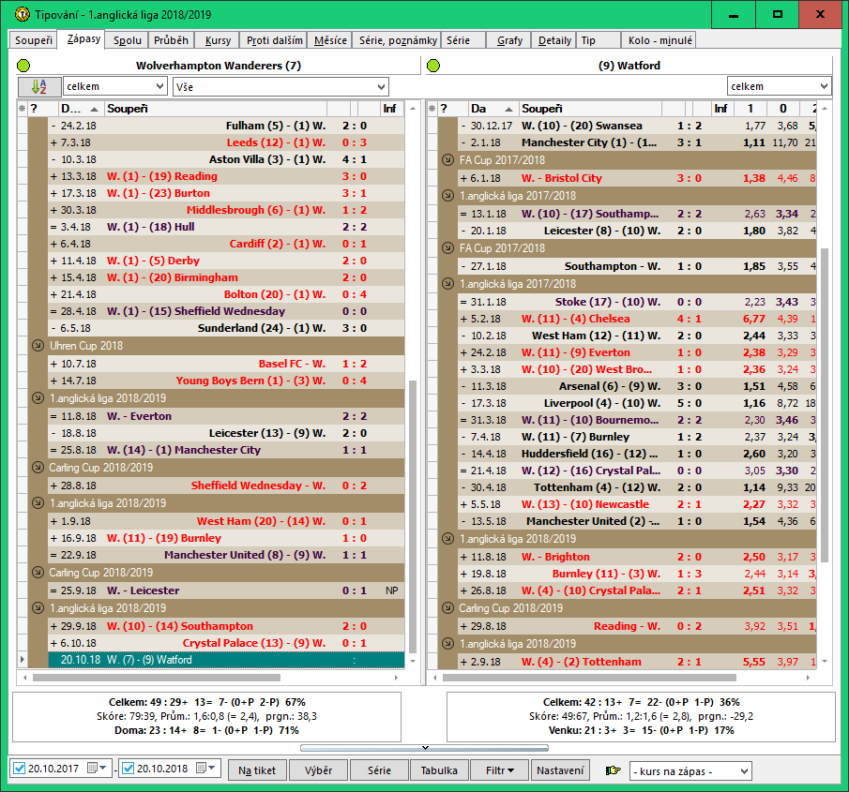Select the Leeds (12) - (1) W. row
Viewport: 849px width, 792px height.
[226, 142]
